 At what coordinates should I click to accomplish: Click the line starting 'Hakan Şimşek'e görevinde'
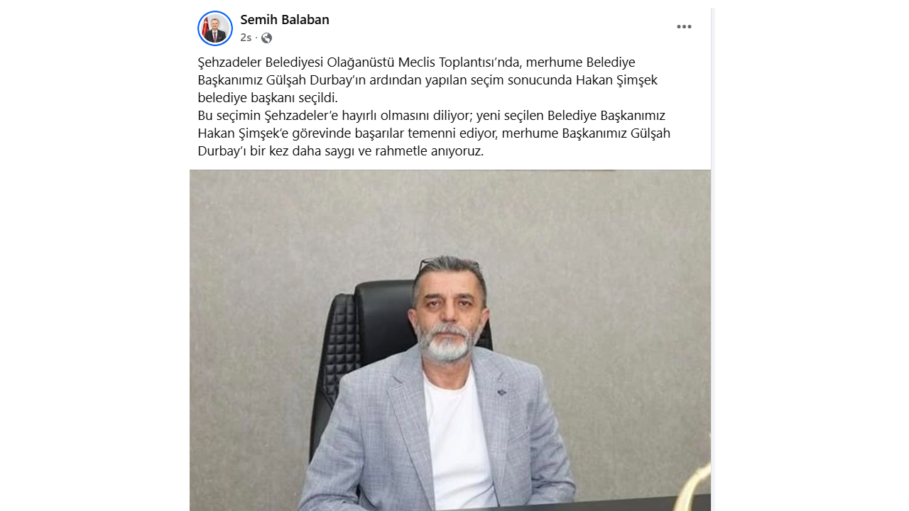tap(434, 133)
